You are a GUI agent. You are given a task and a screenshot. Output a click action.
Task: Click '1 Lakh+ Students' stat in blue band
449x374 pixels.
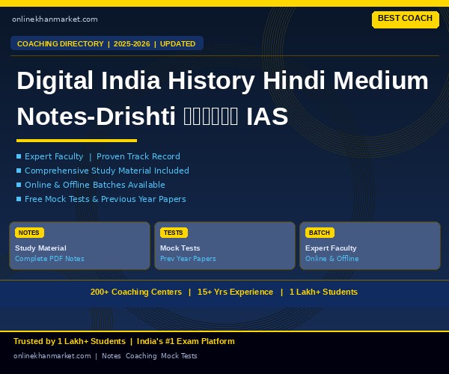click(323, 292)
